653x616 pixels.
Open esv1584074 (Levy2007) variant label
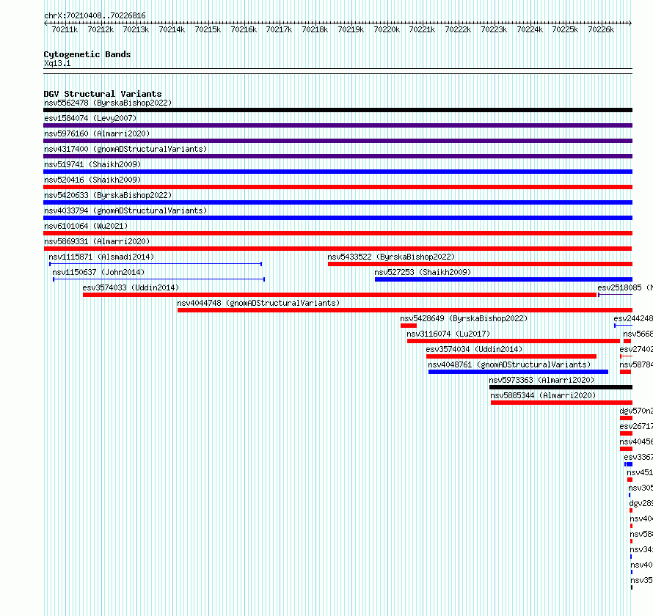click(90, 118)
